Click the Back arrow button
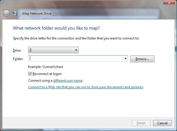Viewport: 177px width, 131px height. (x=6, y=13)
